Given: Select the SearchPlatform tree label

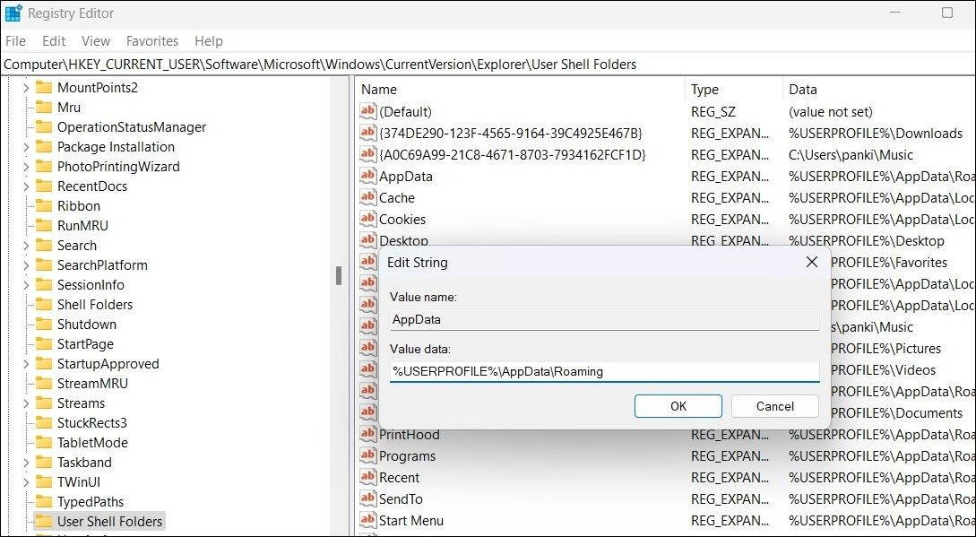Looking at the screenshot, I should point(102,265).
